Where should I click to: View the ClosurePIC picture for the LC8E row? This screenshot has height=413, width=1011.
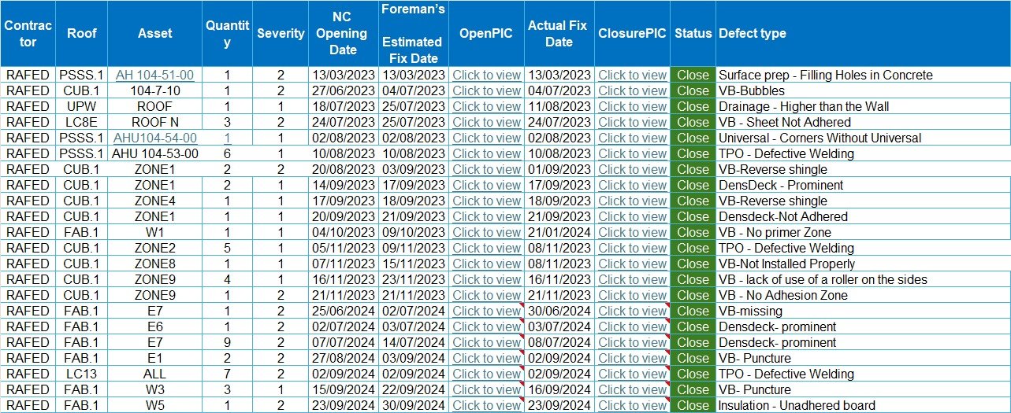point(632,123)
